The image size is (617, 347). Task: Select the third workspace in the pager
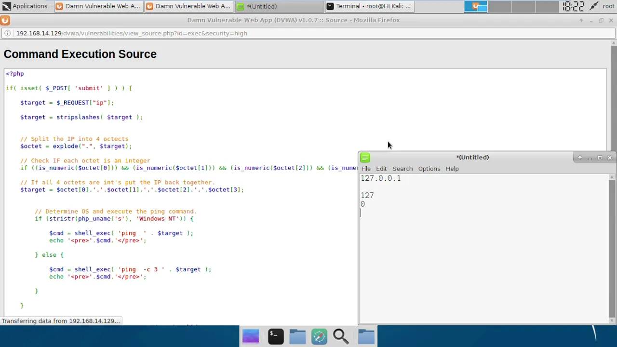click(523, 6)
